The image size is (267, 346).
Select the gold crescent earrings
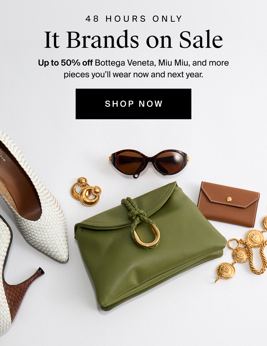click(86, 192)
